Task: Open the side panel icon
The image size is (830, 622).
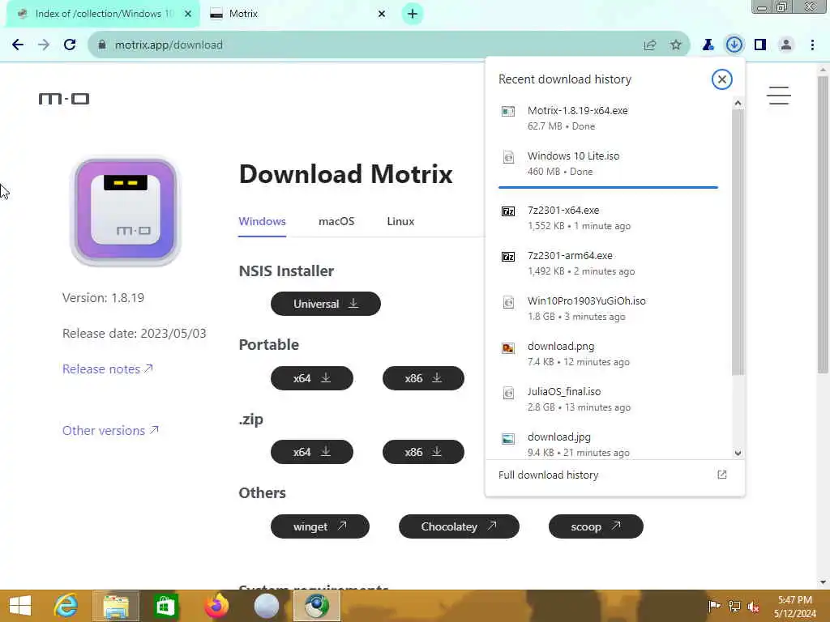Action: [x=760, y=45]
